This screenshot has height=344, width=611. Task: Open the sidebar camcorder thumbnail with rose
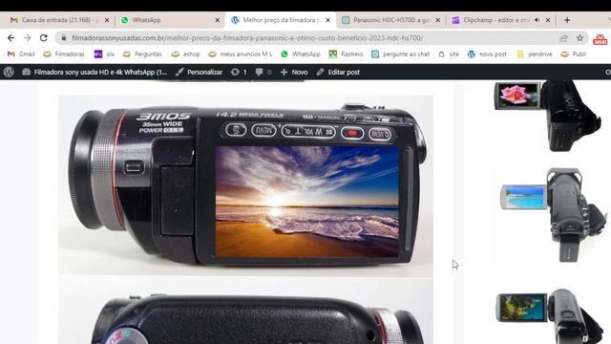click(x=548, y=116)
